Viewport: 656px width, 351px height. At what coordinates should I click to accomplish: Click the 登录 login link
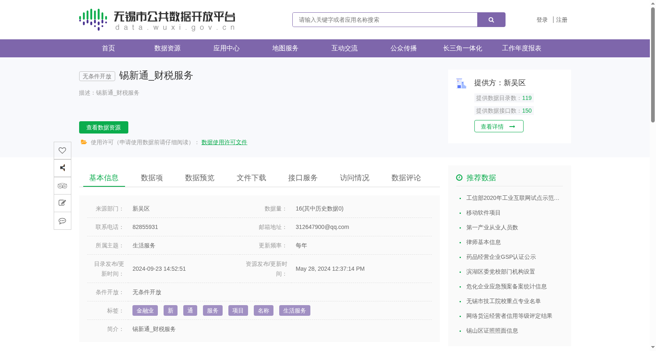point(542,20)
